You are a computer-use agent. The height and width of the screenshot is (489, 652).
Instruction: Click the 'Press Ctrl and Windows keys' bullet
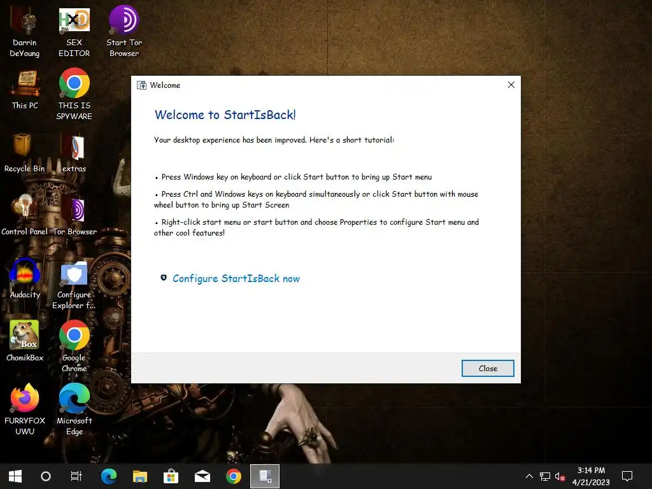[316, 199]
